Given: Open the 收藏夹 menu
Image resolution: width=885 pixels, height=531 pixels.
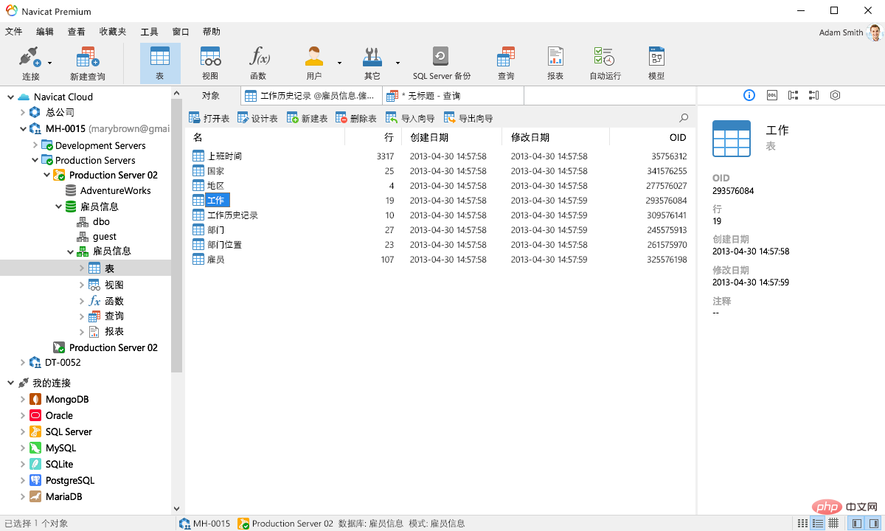Looking at the screenshot, I should [113, 32].
